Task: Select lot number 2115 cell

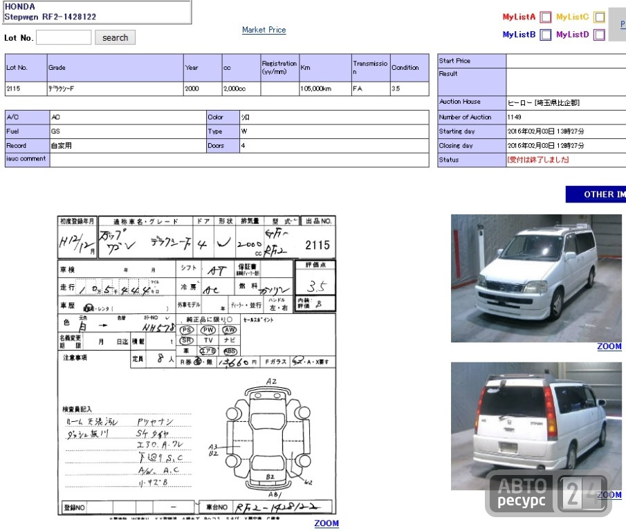Action: point(26,88)
